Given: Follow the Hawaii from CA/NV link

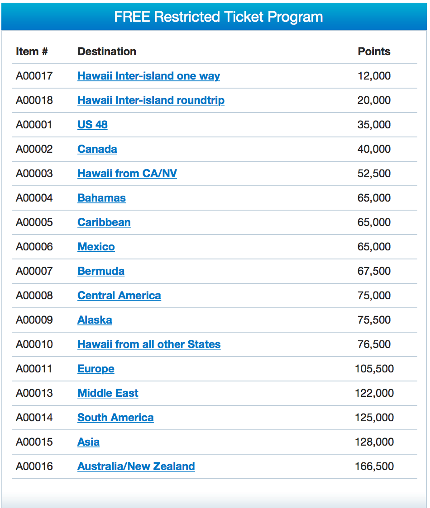Looking at the screenshot, I should point(127,174).
